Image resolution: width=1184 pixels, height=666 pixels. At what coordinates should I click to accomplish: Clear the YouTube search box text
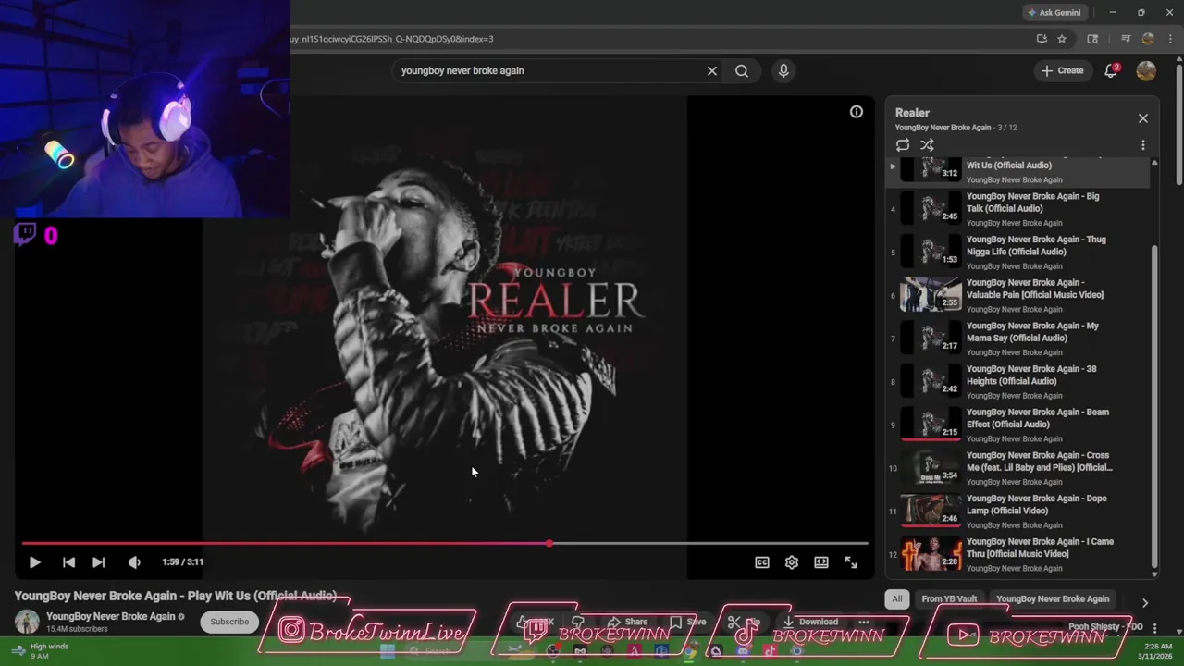(712, 70)
